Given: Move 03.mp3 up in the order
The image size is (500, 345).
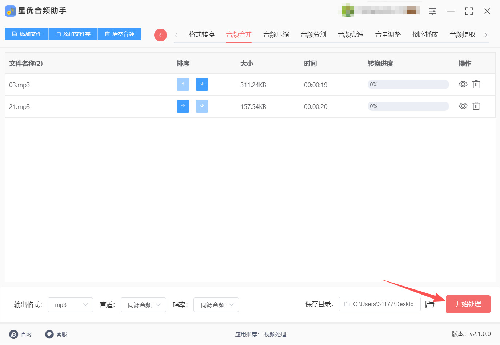Looking at the screenshot, I should click(x=183, y=85).
